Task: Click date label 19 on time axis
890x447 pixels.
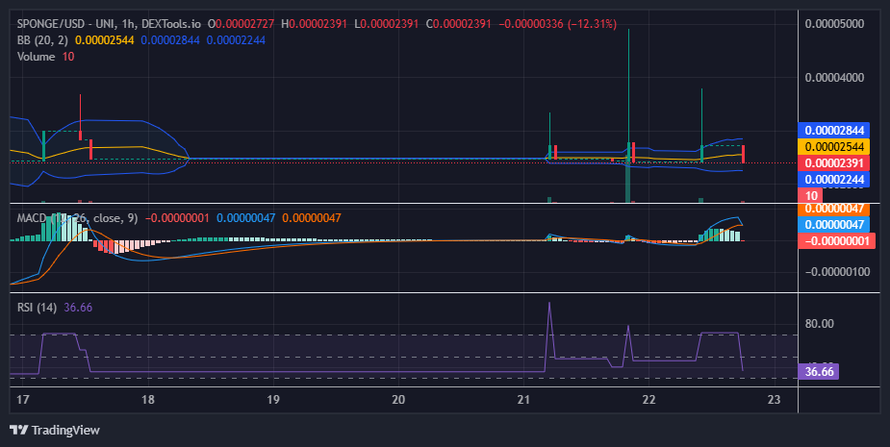Action: (273, 400)
